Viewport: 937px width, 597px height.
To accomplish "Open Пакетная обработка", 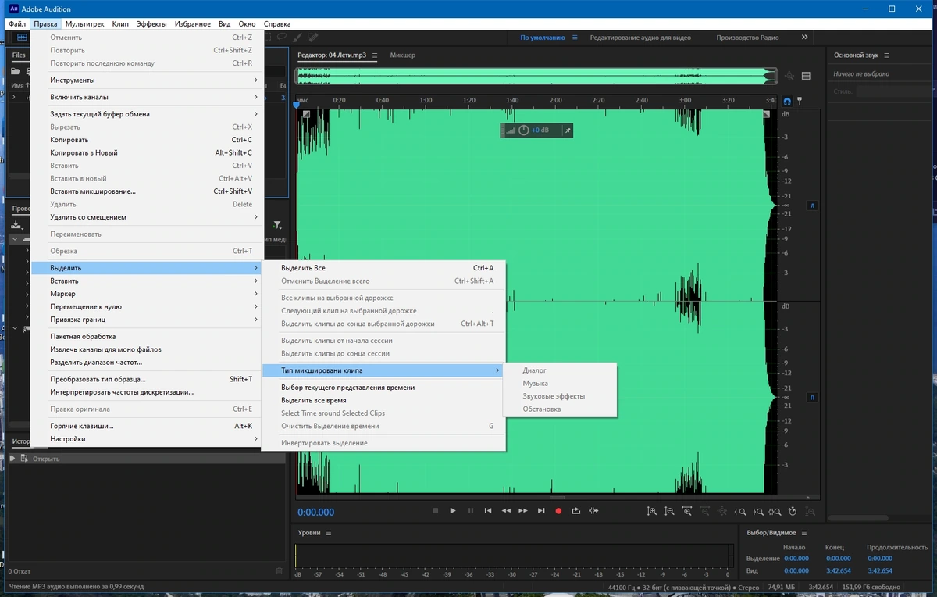I will [148, 336].
